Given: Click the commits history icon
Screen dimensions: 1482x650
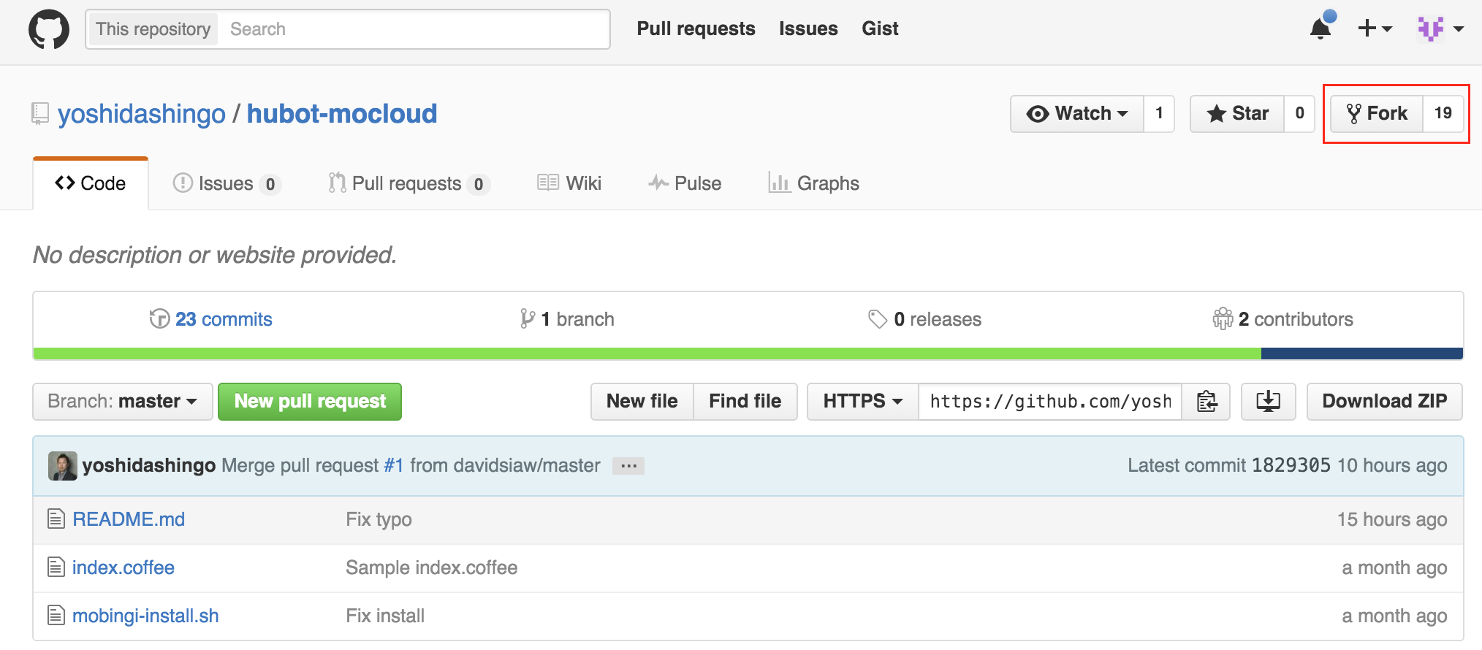Looking at the screenshot, I should [x=159, y=319].
